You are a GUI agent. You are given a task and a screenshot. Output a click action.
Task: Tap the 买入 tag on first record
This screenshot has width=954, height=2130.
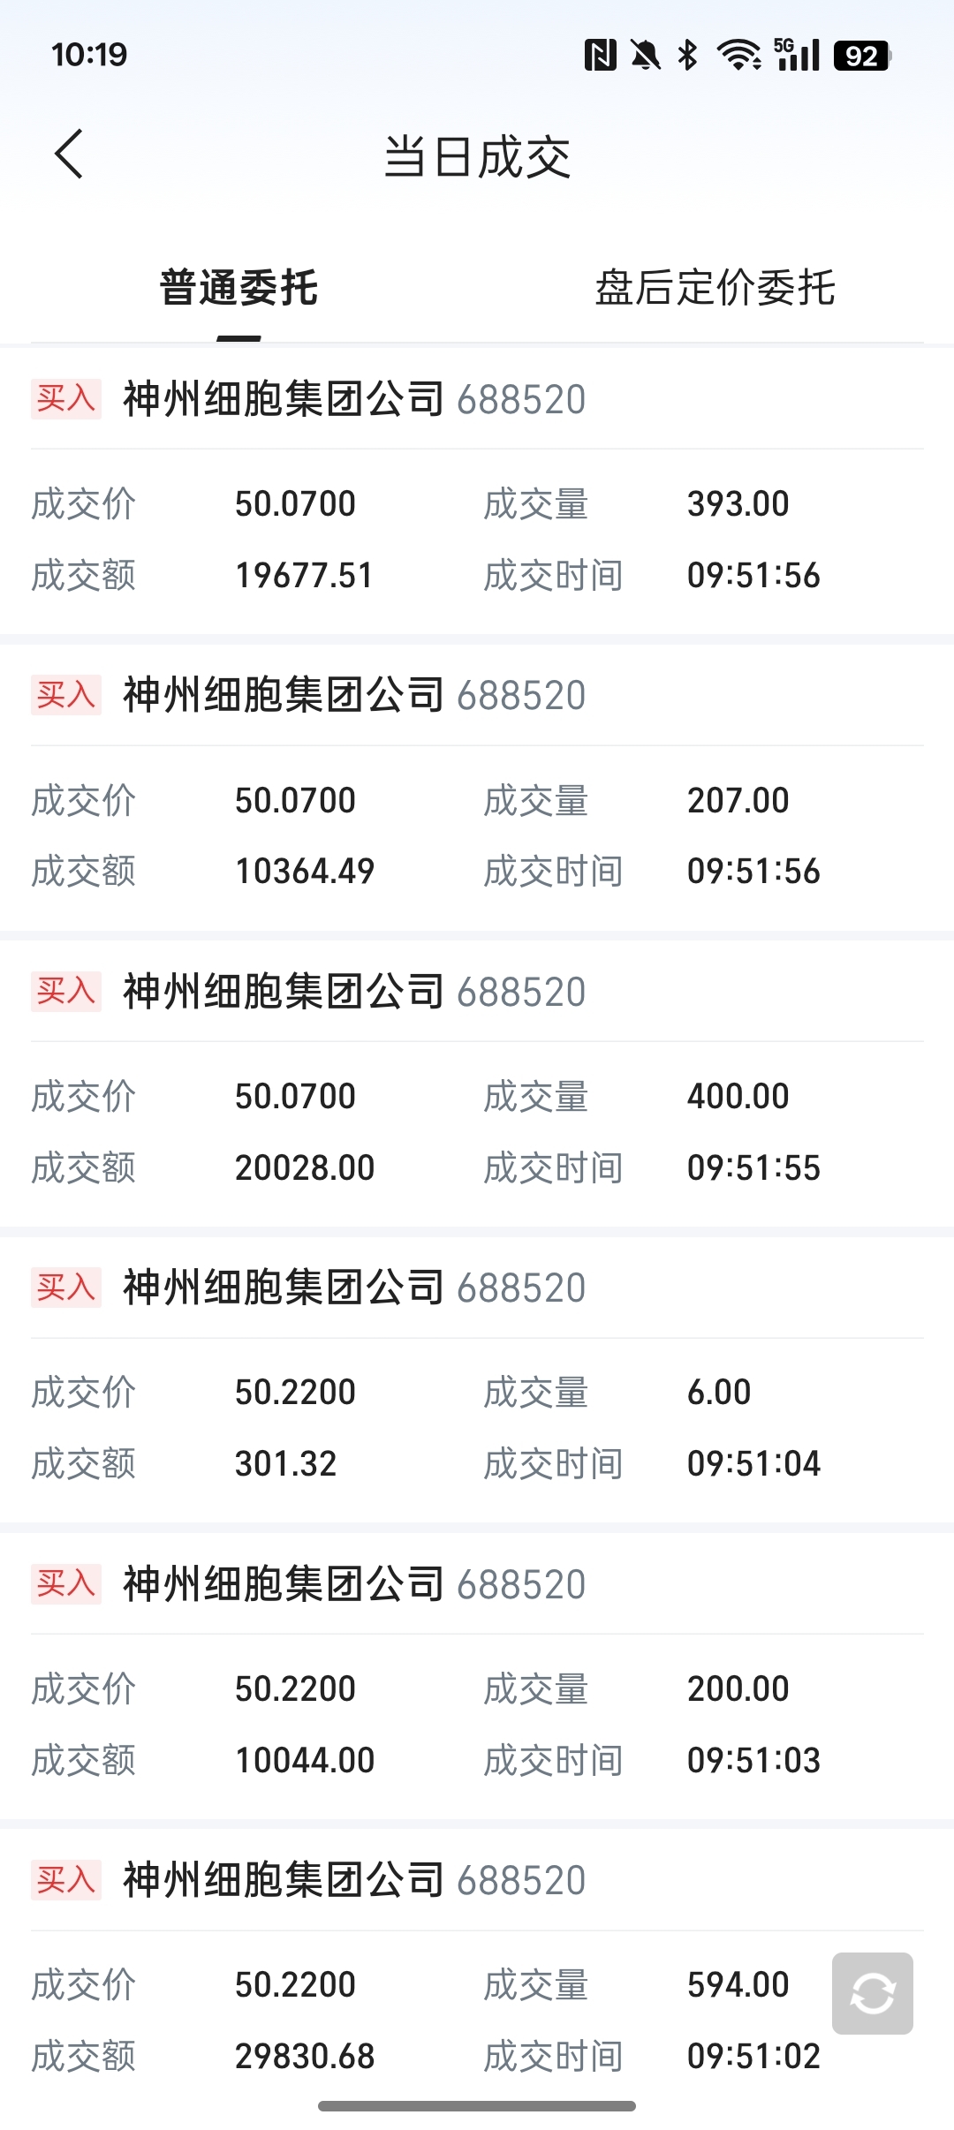coord(65,399)
